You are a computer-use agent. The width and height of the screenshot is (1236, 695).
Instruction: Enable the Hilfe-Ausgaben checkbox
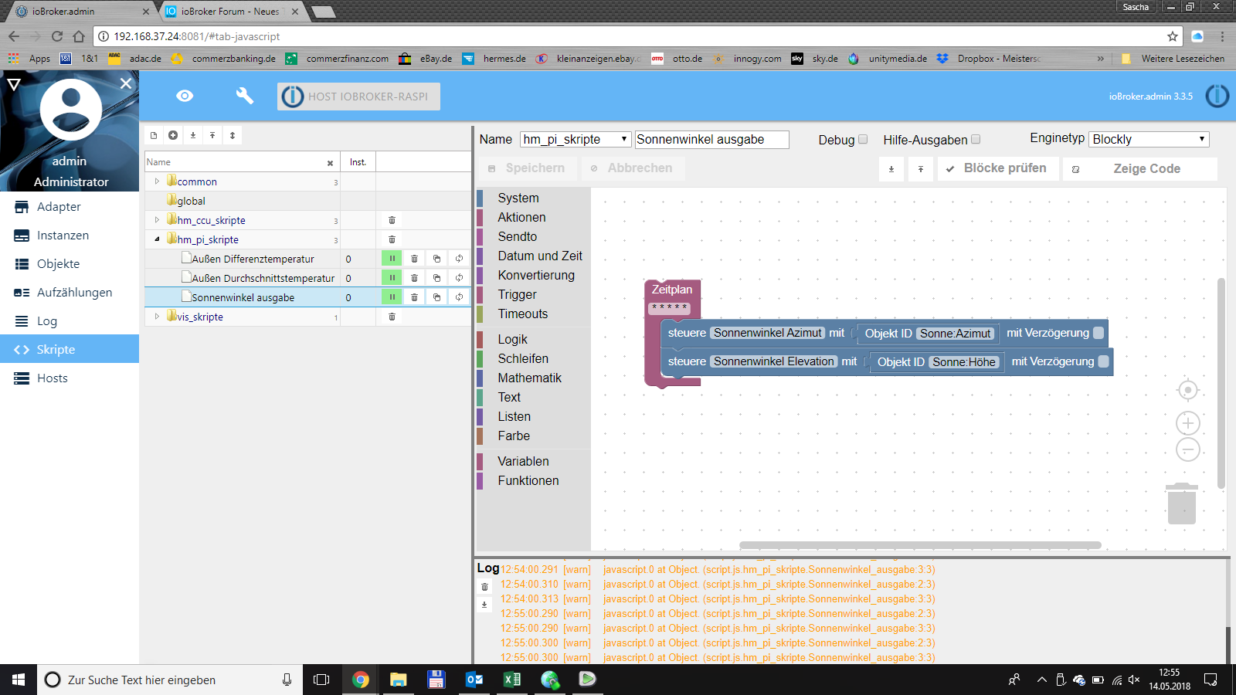pyautogui.click(x=976, y=140)
